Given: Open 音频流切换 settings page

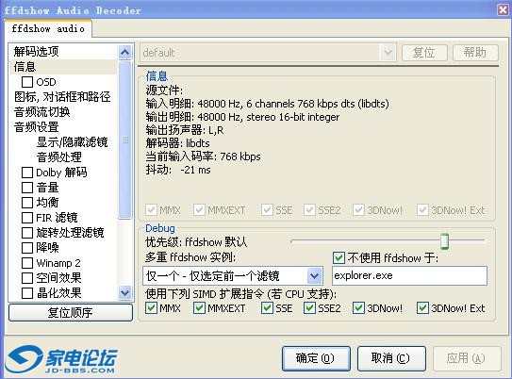Looking at the screenshot, I should tap(41, 112).
